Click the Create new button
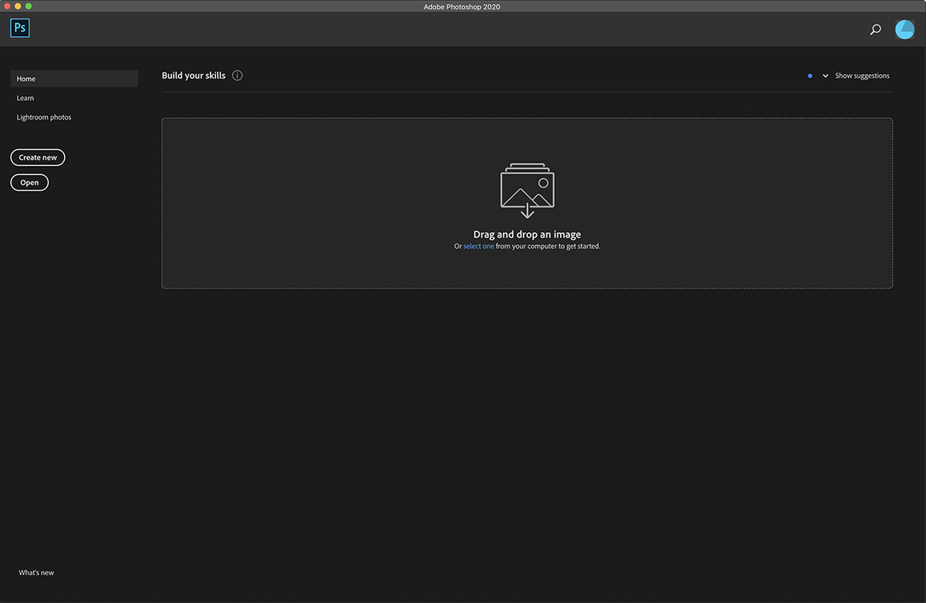 [38, 157]
